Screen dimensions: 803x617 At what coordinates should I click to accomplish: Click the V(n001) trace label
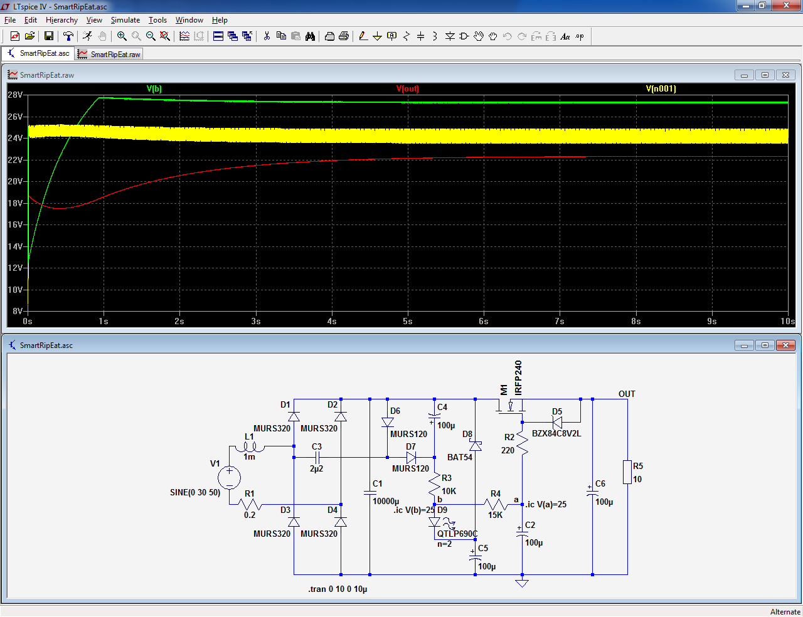(661, 88)
